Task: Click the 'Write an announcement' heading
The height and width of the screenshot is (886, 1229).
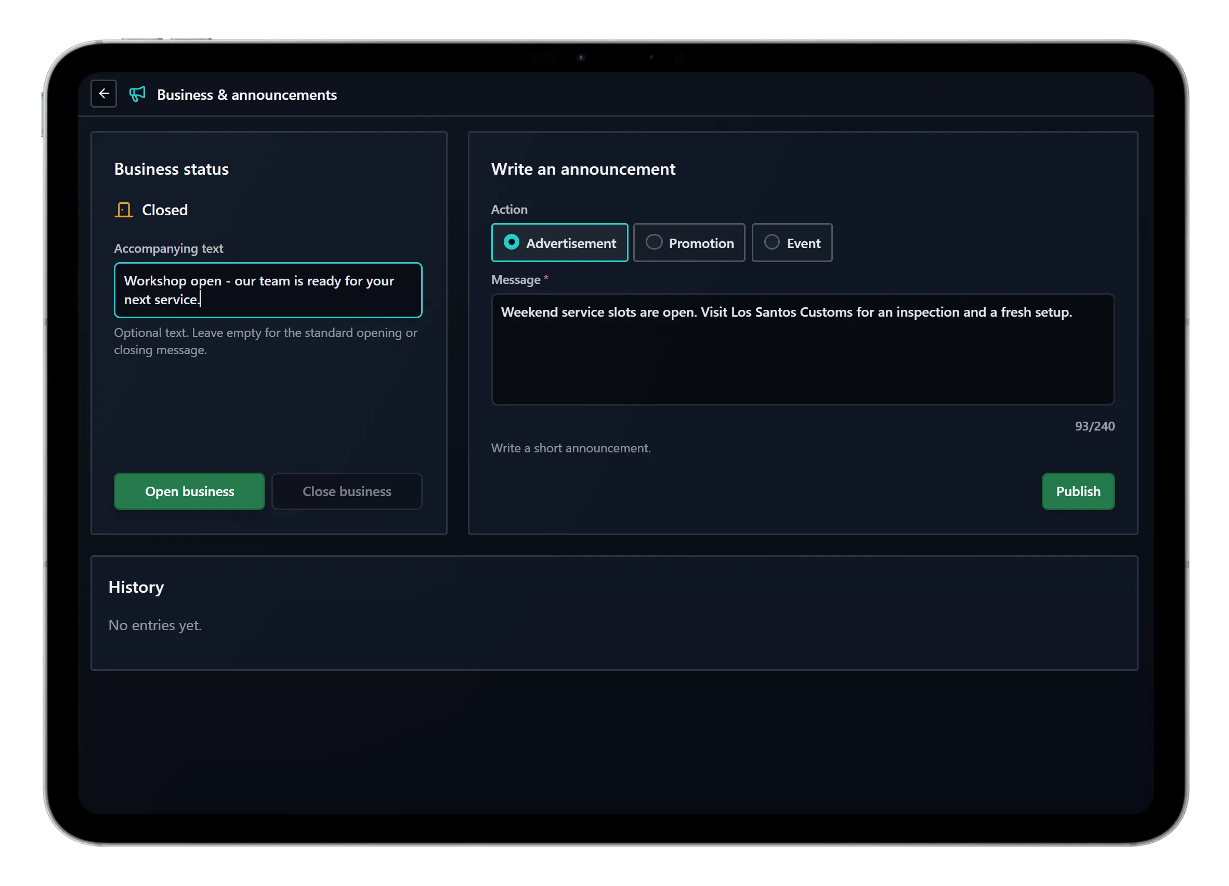Action: tap(583, 169)
